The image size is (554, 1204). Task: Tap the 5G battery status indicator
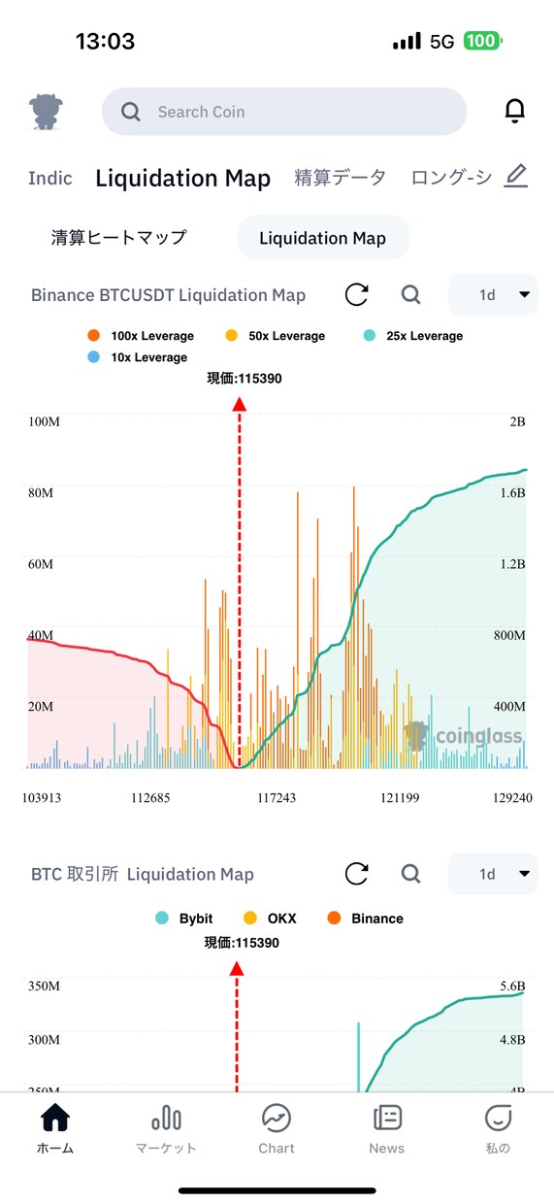tap(447, 42)
